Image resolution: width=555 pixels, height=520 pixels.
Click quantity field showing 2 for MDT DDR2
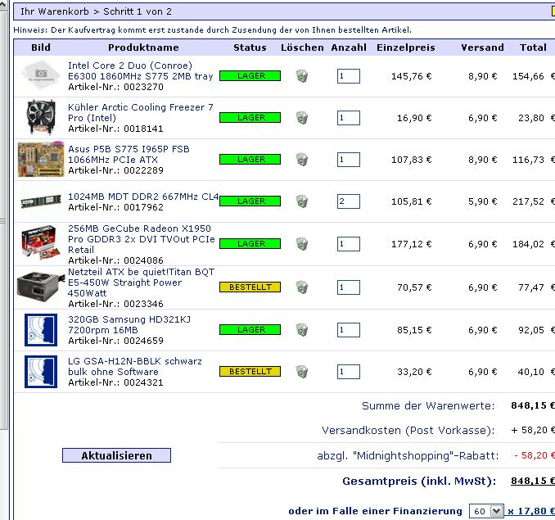click(349, 201)
